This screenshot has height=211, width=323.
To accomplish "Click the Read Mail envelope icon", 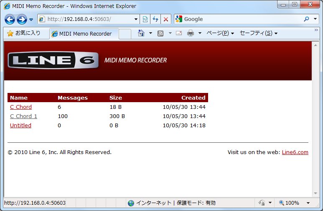I will pyautogui.click(x=179, y=33).
